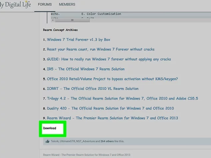Open Duality 420 Rearm Solution link
Screen dimensions: 211x158
tap(110, 108)
